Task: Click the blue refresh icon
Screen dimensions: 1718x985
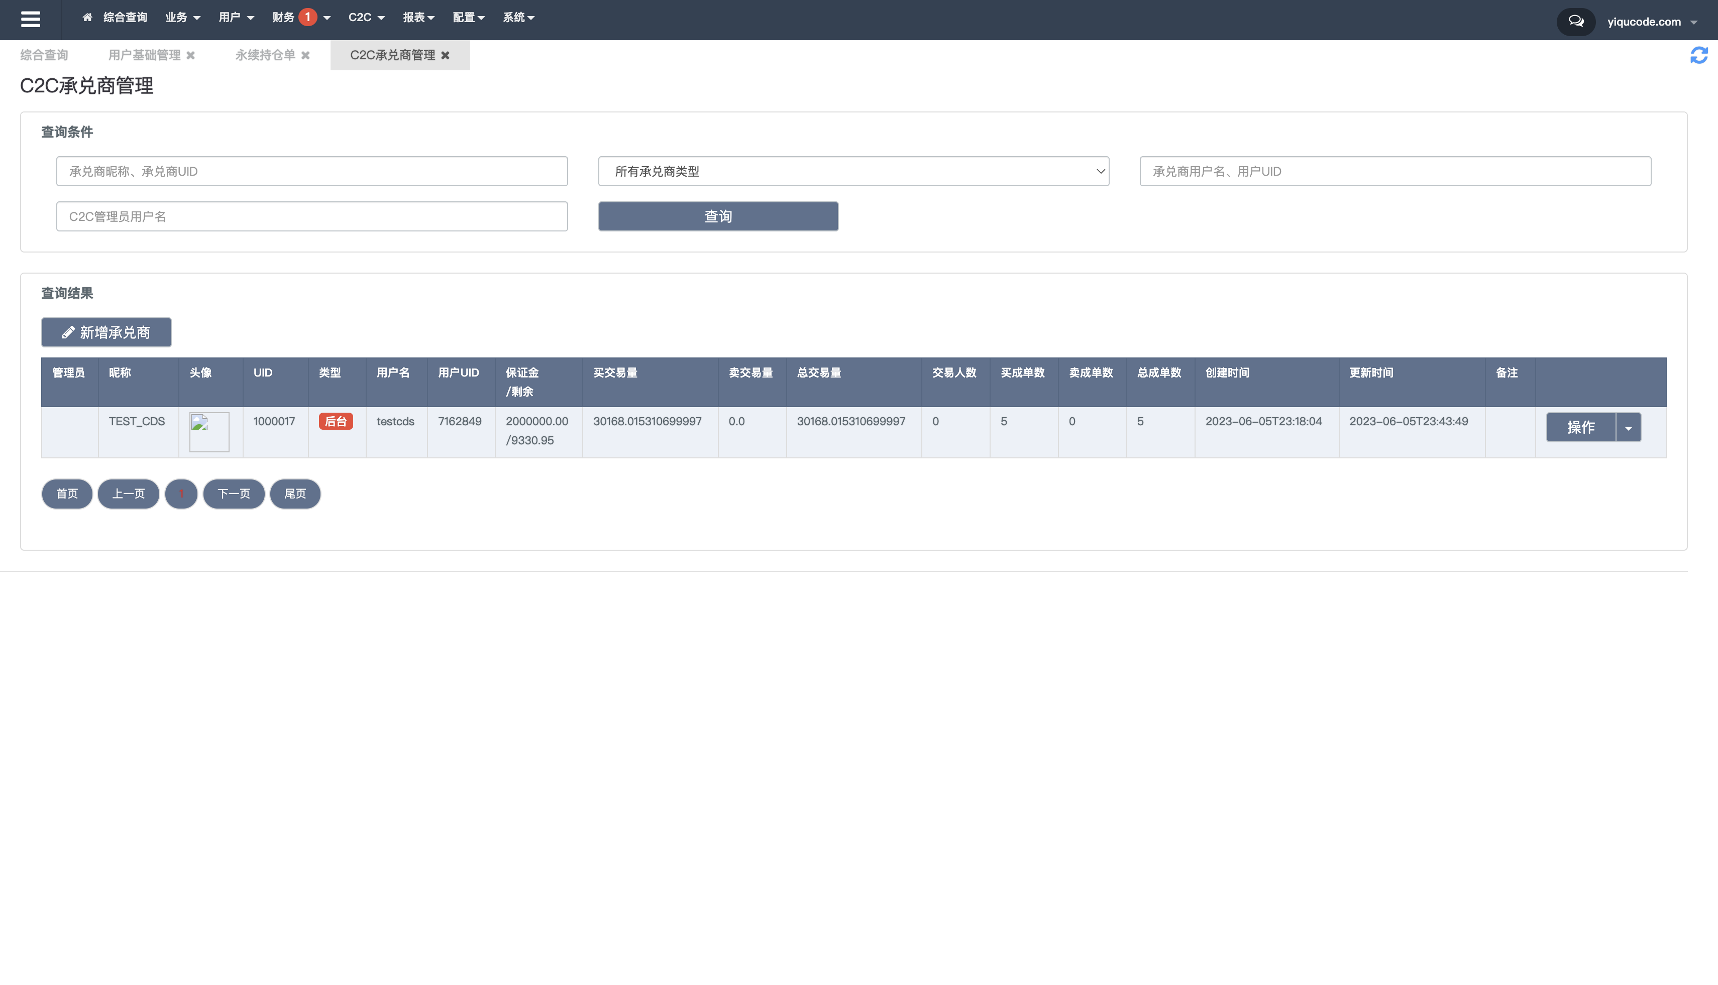Action: point(1698,55)
